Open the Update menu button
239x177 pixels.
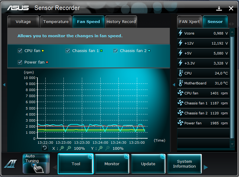(148, 164)
